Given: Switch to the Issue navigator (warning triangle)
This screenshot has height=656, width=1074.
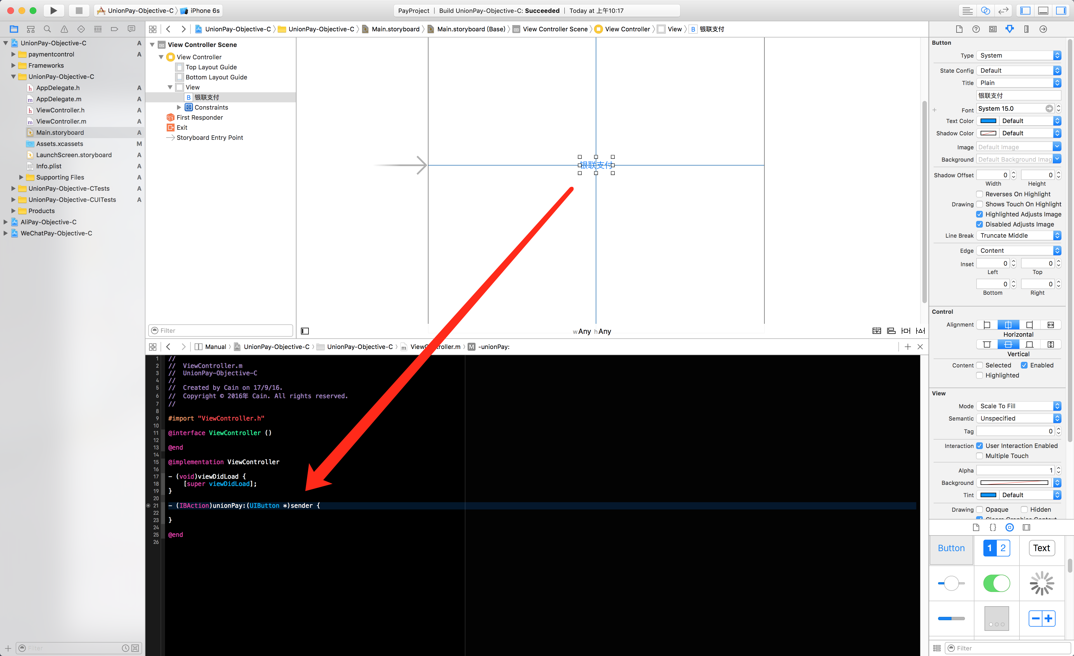Looking at the screenshot, I should tap(64, 29).
